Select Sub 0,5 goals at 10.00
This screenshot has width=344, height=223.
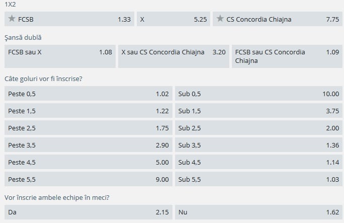(259, 94)
